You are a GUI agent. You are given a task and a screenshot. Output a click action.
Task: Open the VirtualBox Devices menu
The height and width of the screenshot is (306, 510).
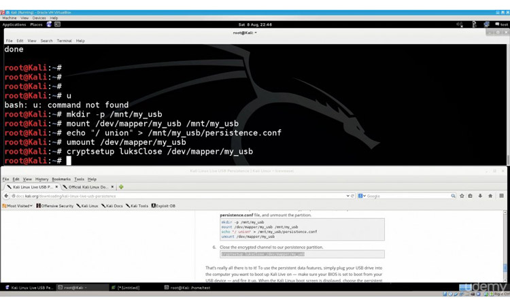(x=39, y=18)
